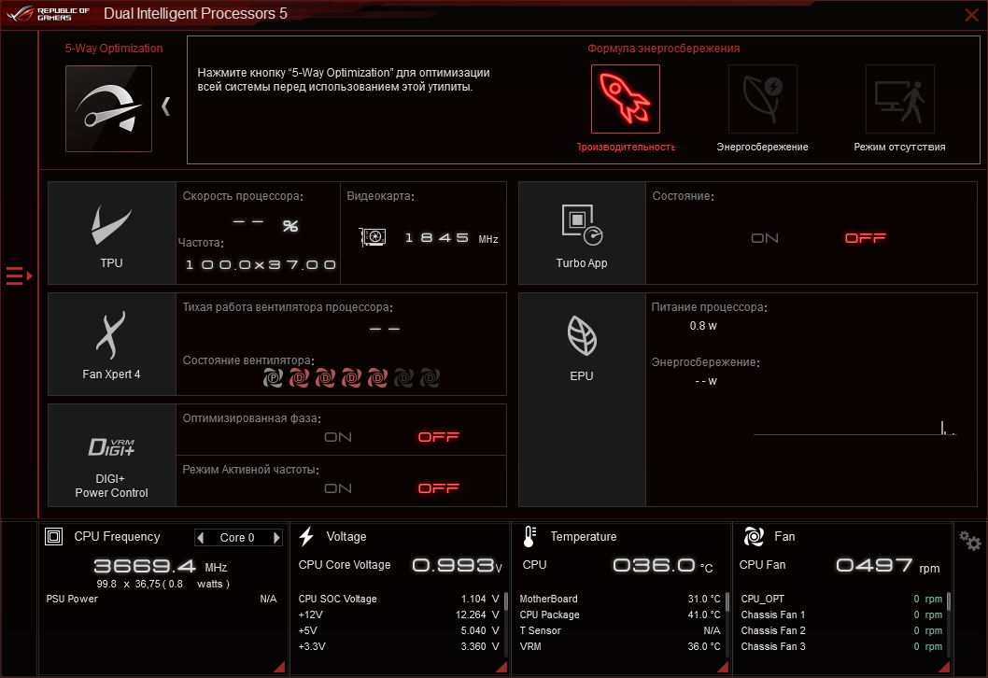Launch the 5-Way Optimization speedometer icon
Viewport: 988px width, 678px height.
point(108,108)
